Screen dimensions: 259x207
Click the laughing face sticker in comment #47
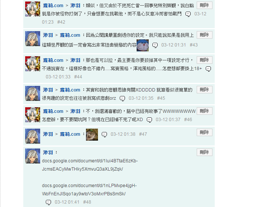[x=92, y=135]
